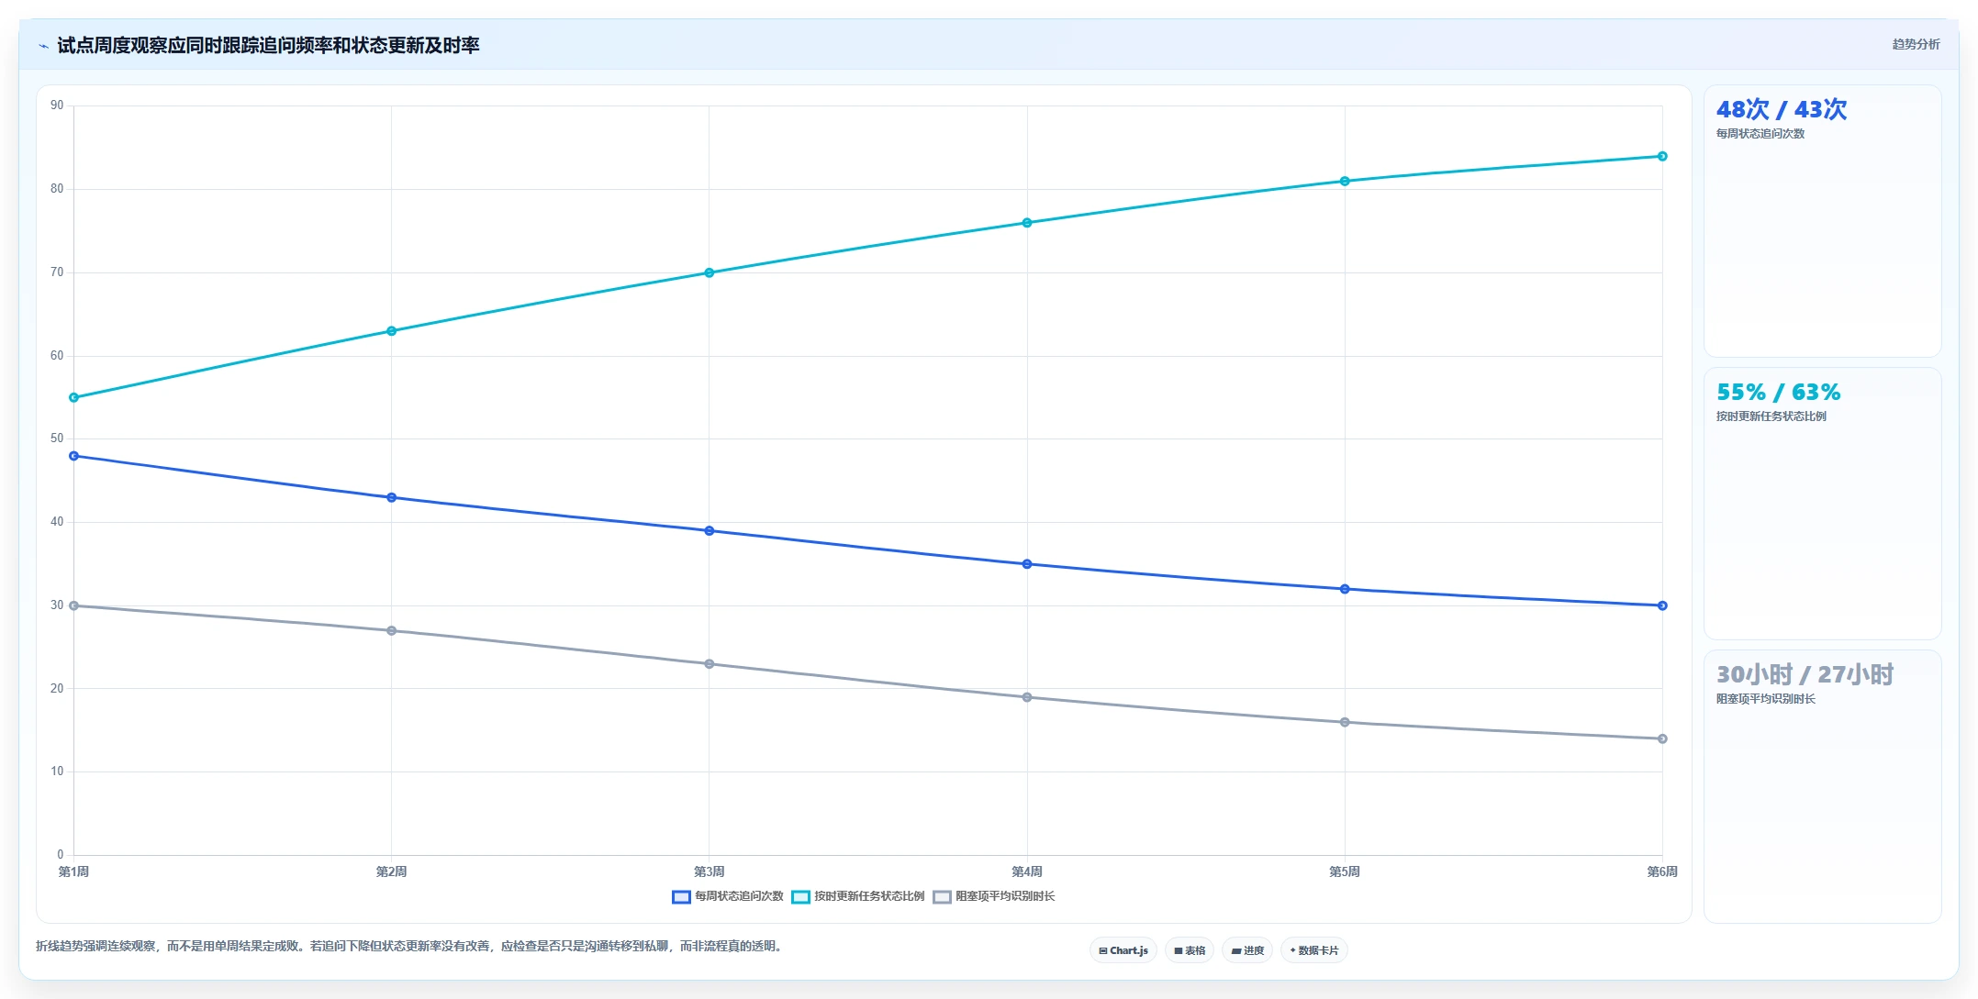
Task: Click the 第1周 x-axis label
Action: pos(73,871)
